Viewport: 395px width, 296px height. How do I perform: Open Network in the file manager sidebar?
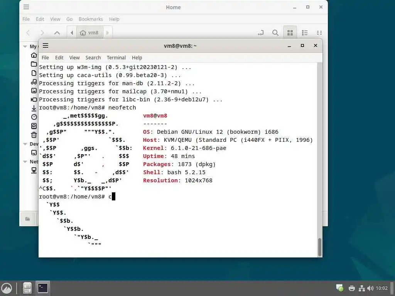[x=34, y=170]
